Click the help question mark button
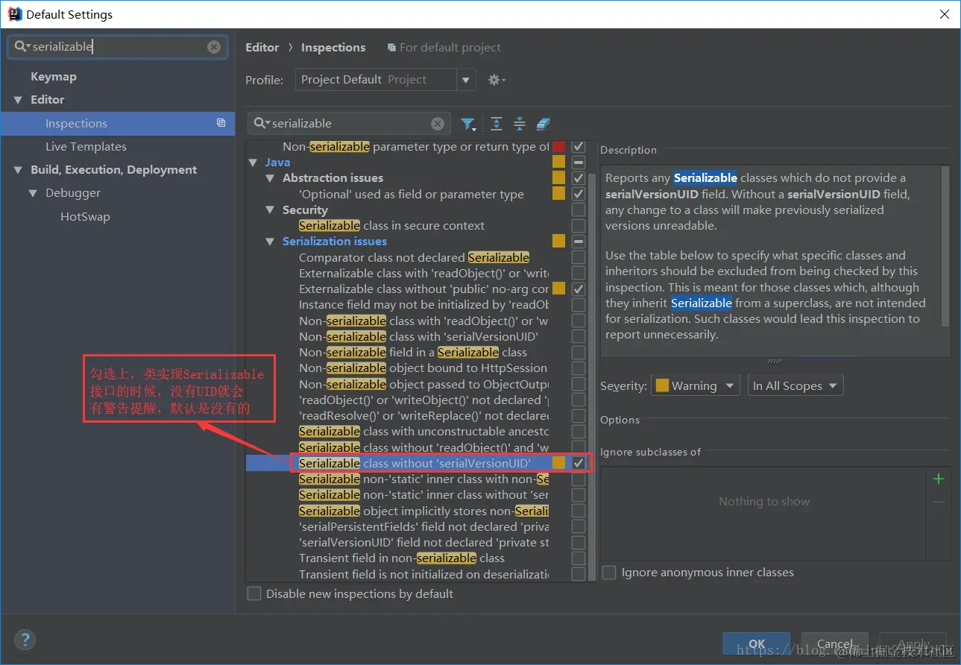961x665 pixels. point(25,640)
